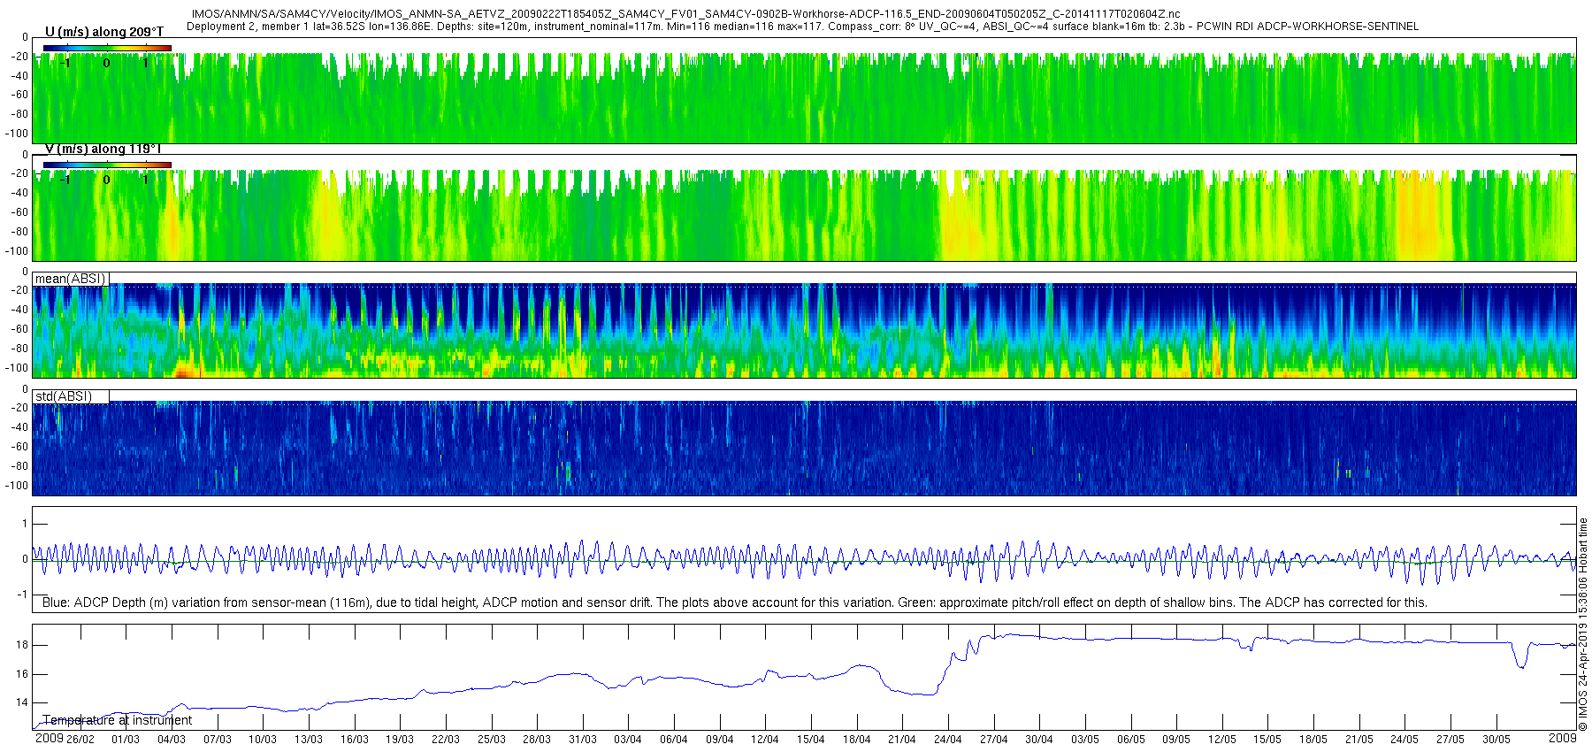Click the 25/03 date tick label
The width and height of the screenshot is (1592, 752).
tap(491, 739)
